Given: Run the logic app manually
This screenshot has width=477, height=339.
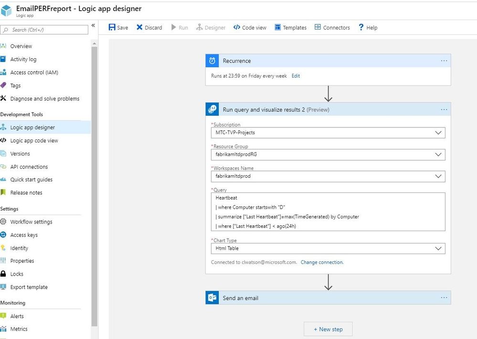Looking at the screenshot, I should pos(179,27).
